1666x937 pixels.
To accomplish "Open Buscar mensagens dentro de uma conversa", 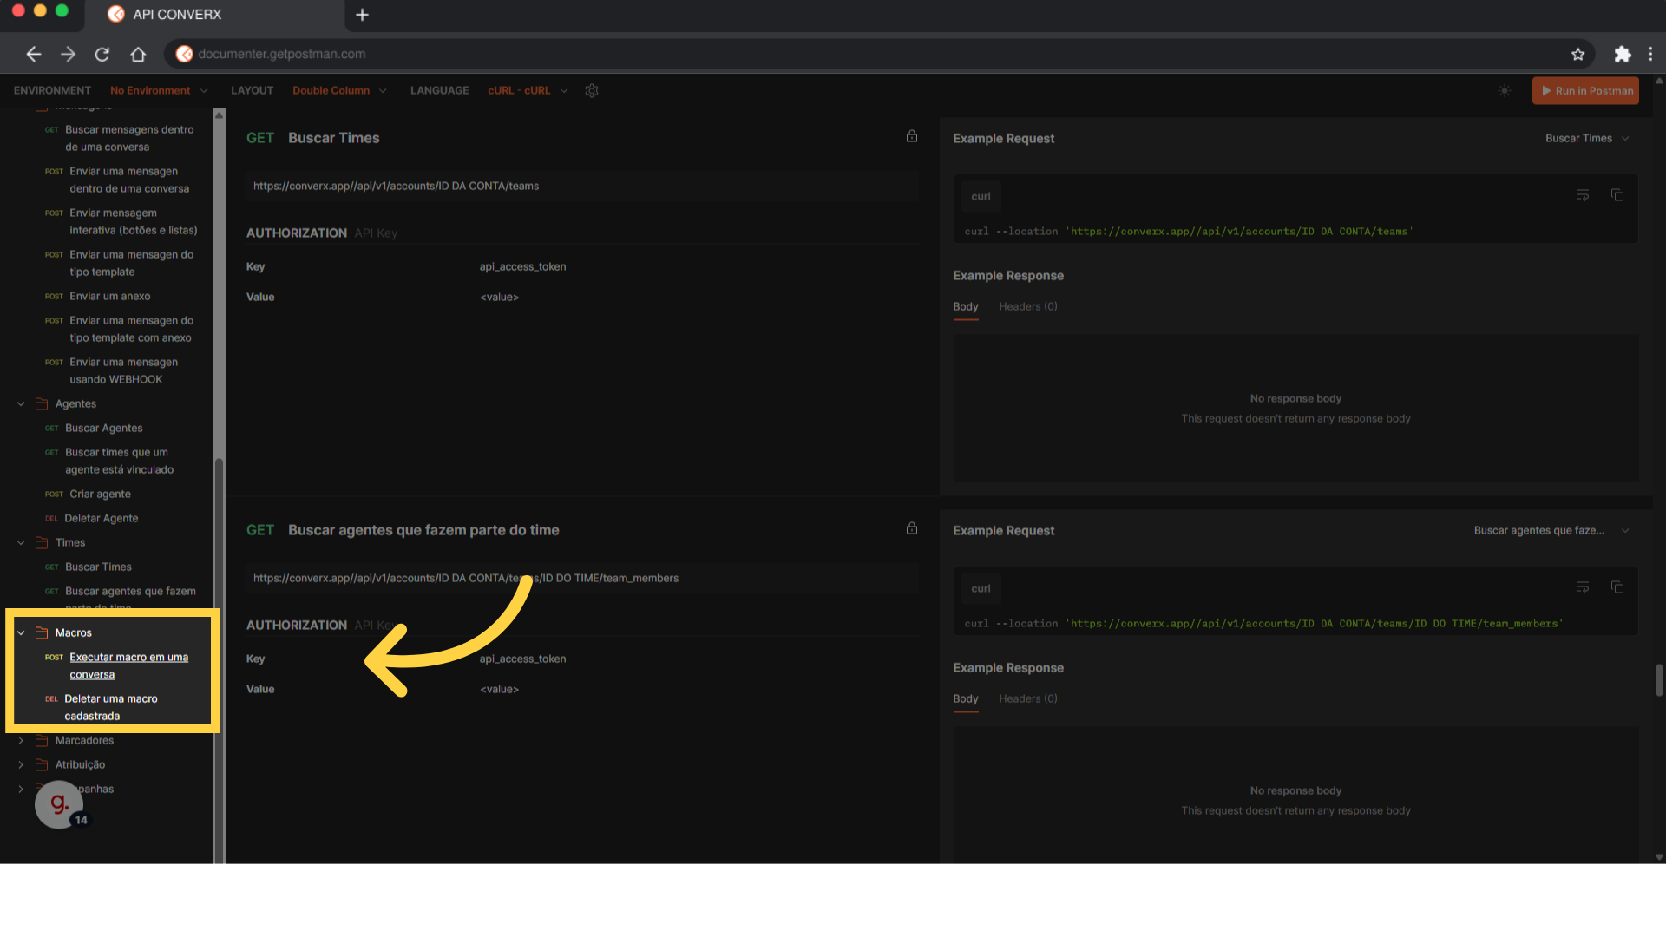I will tap(129, 138).
